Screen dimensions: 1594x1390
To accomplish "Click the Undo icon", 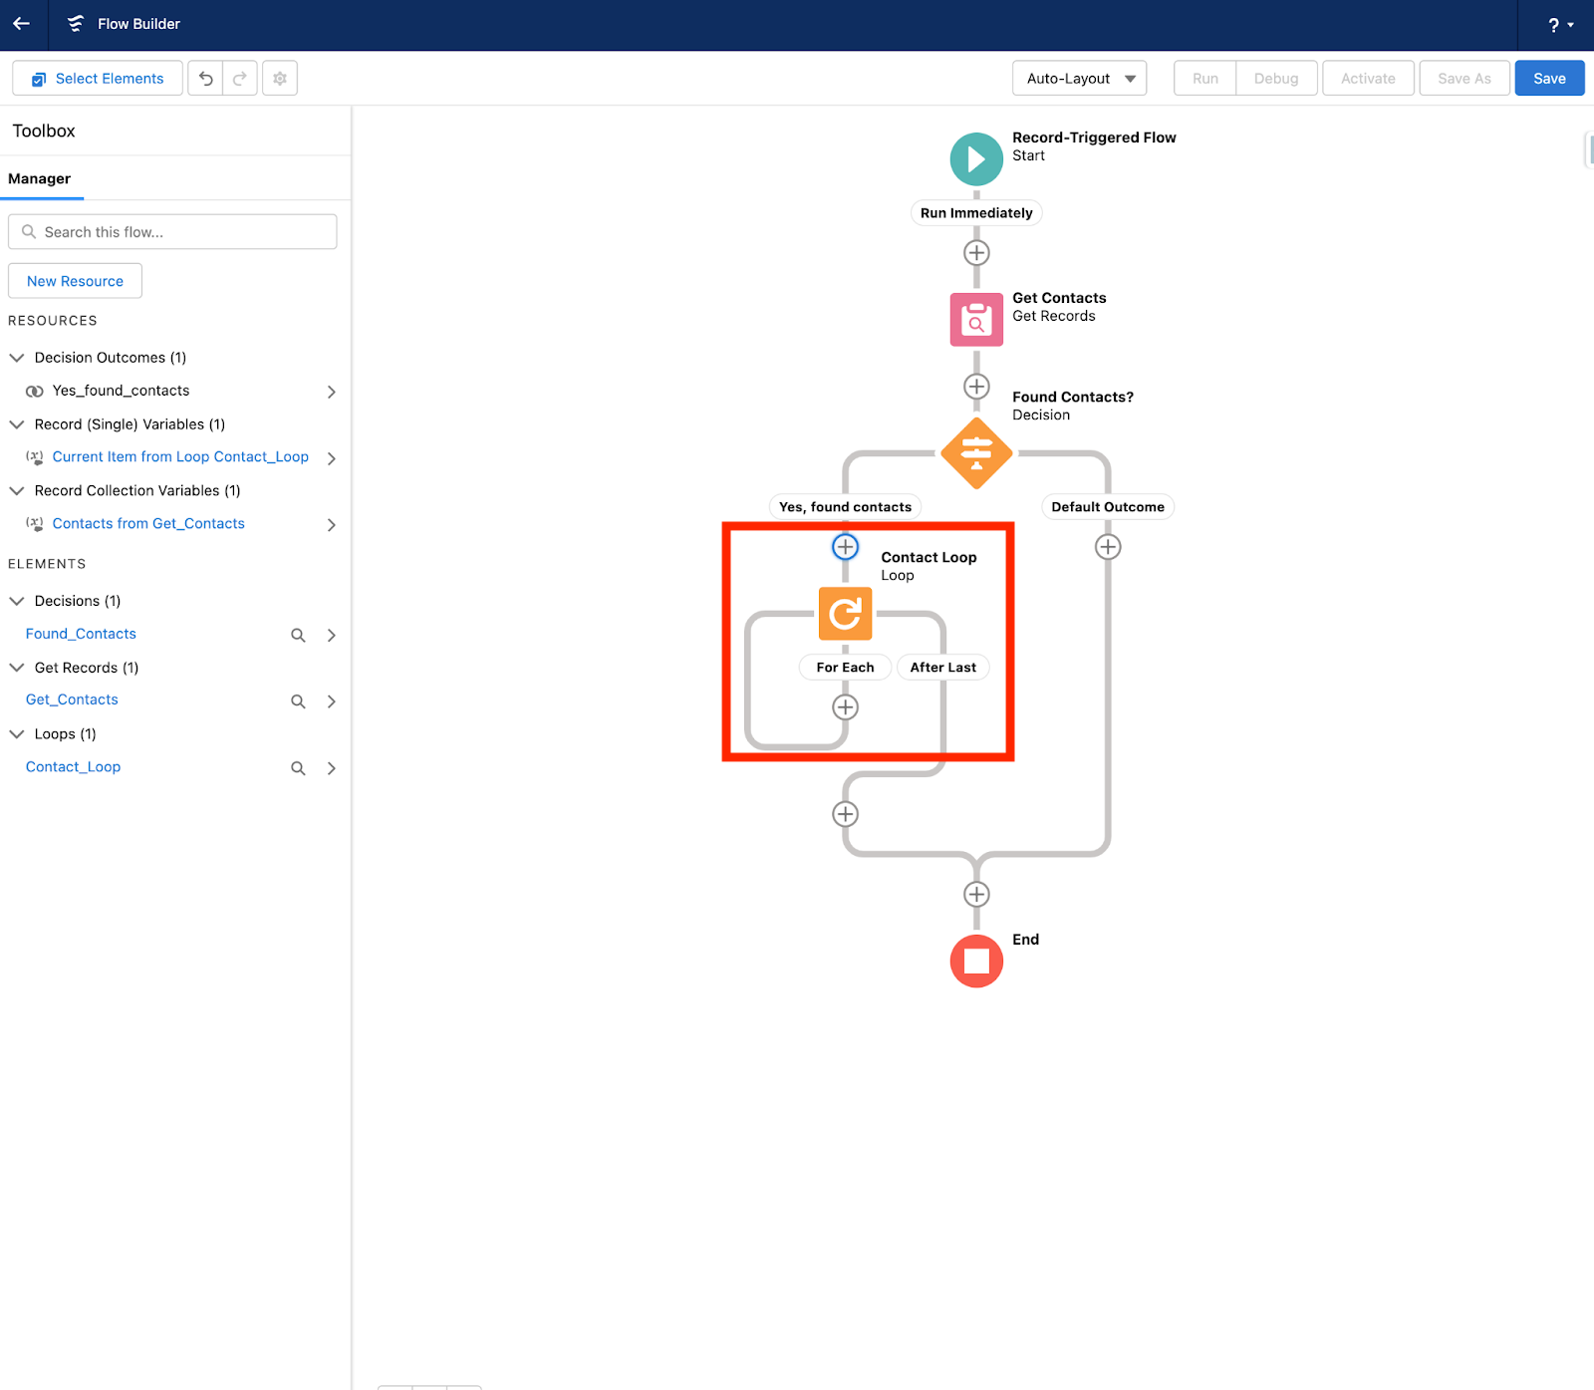I will 204,78.
